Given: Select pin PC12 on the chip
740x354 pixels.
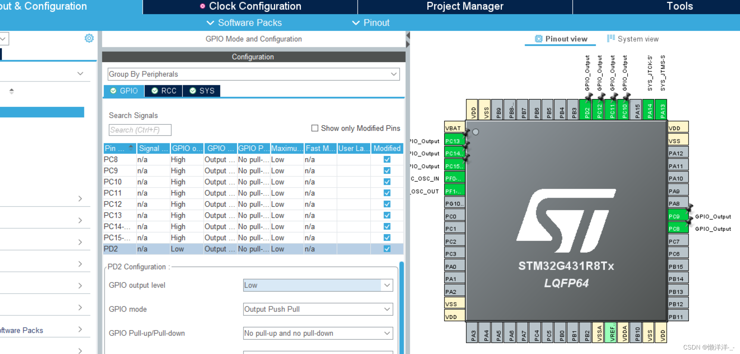Looking at the screenshot, I should click(599, 109).
